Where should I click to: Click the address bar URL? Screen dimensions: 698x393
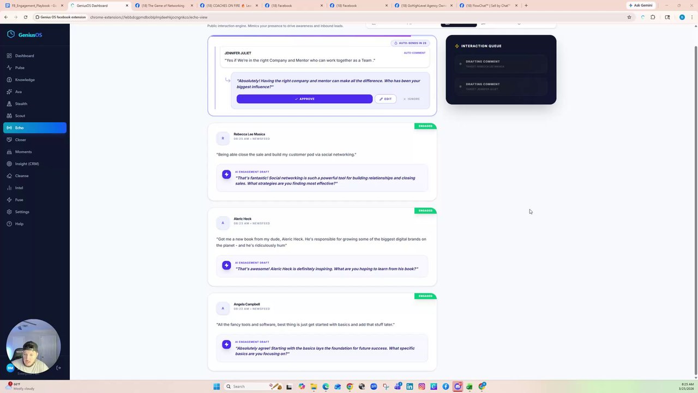148,17
